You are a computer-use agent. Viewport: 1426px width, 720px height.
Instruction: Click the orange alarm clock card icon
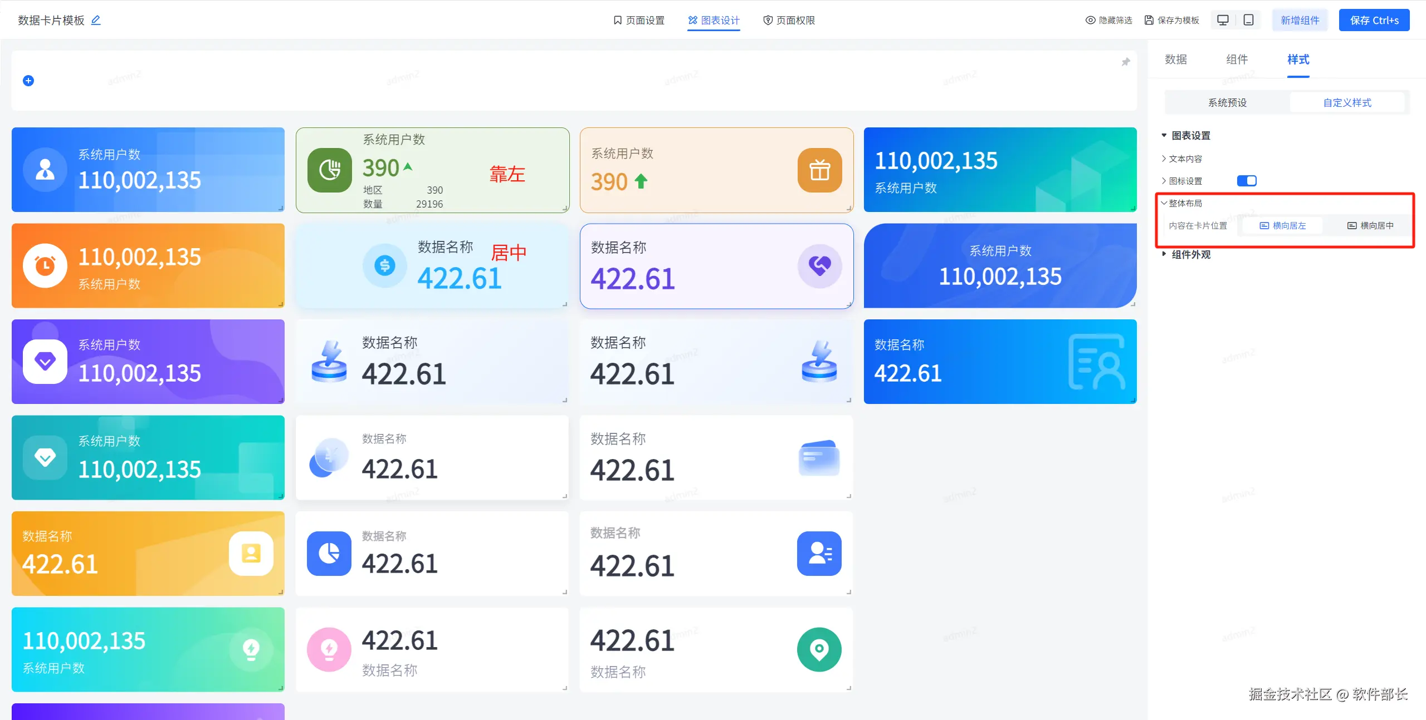[x=45, y=265]
